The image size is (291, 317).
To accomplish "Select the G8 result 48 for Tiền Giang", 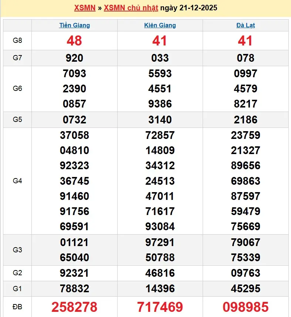I will tap(74, 41).
